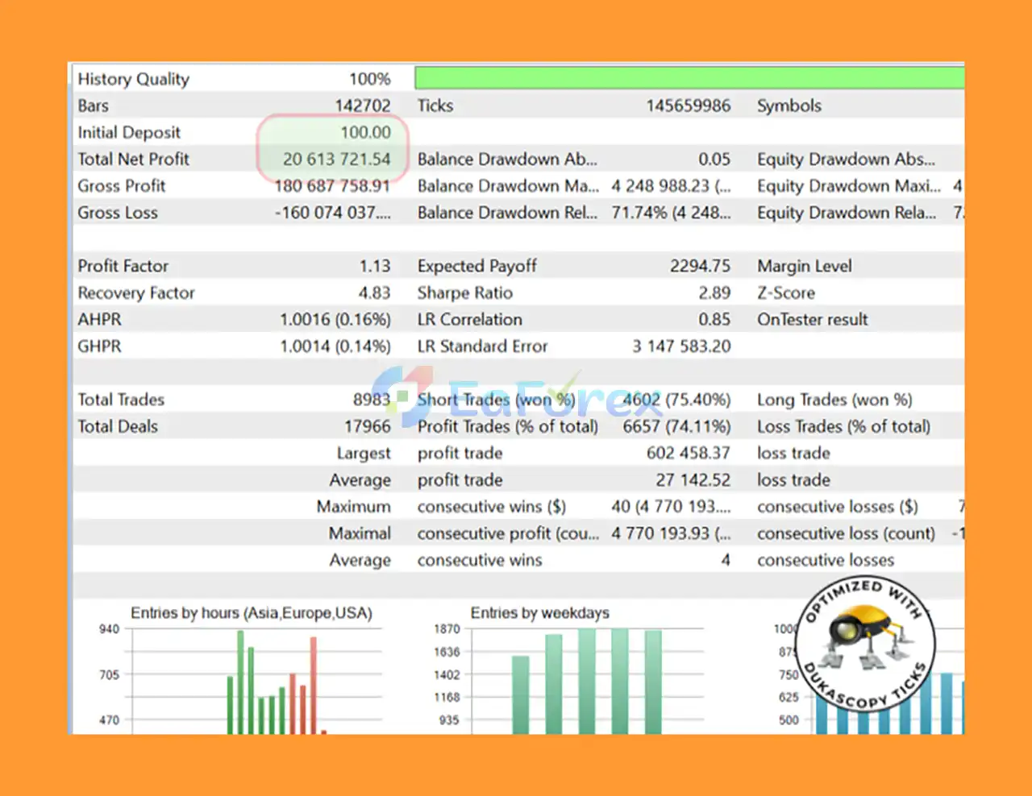Click the Total Deals value 17966

[368, 426]
